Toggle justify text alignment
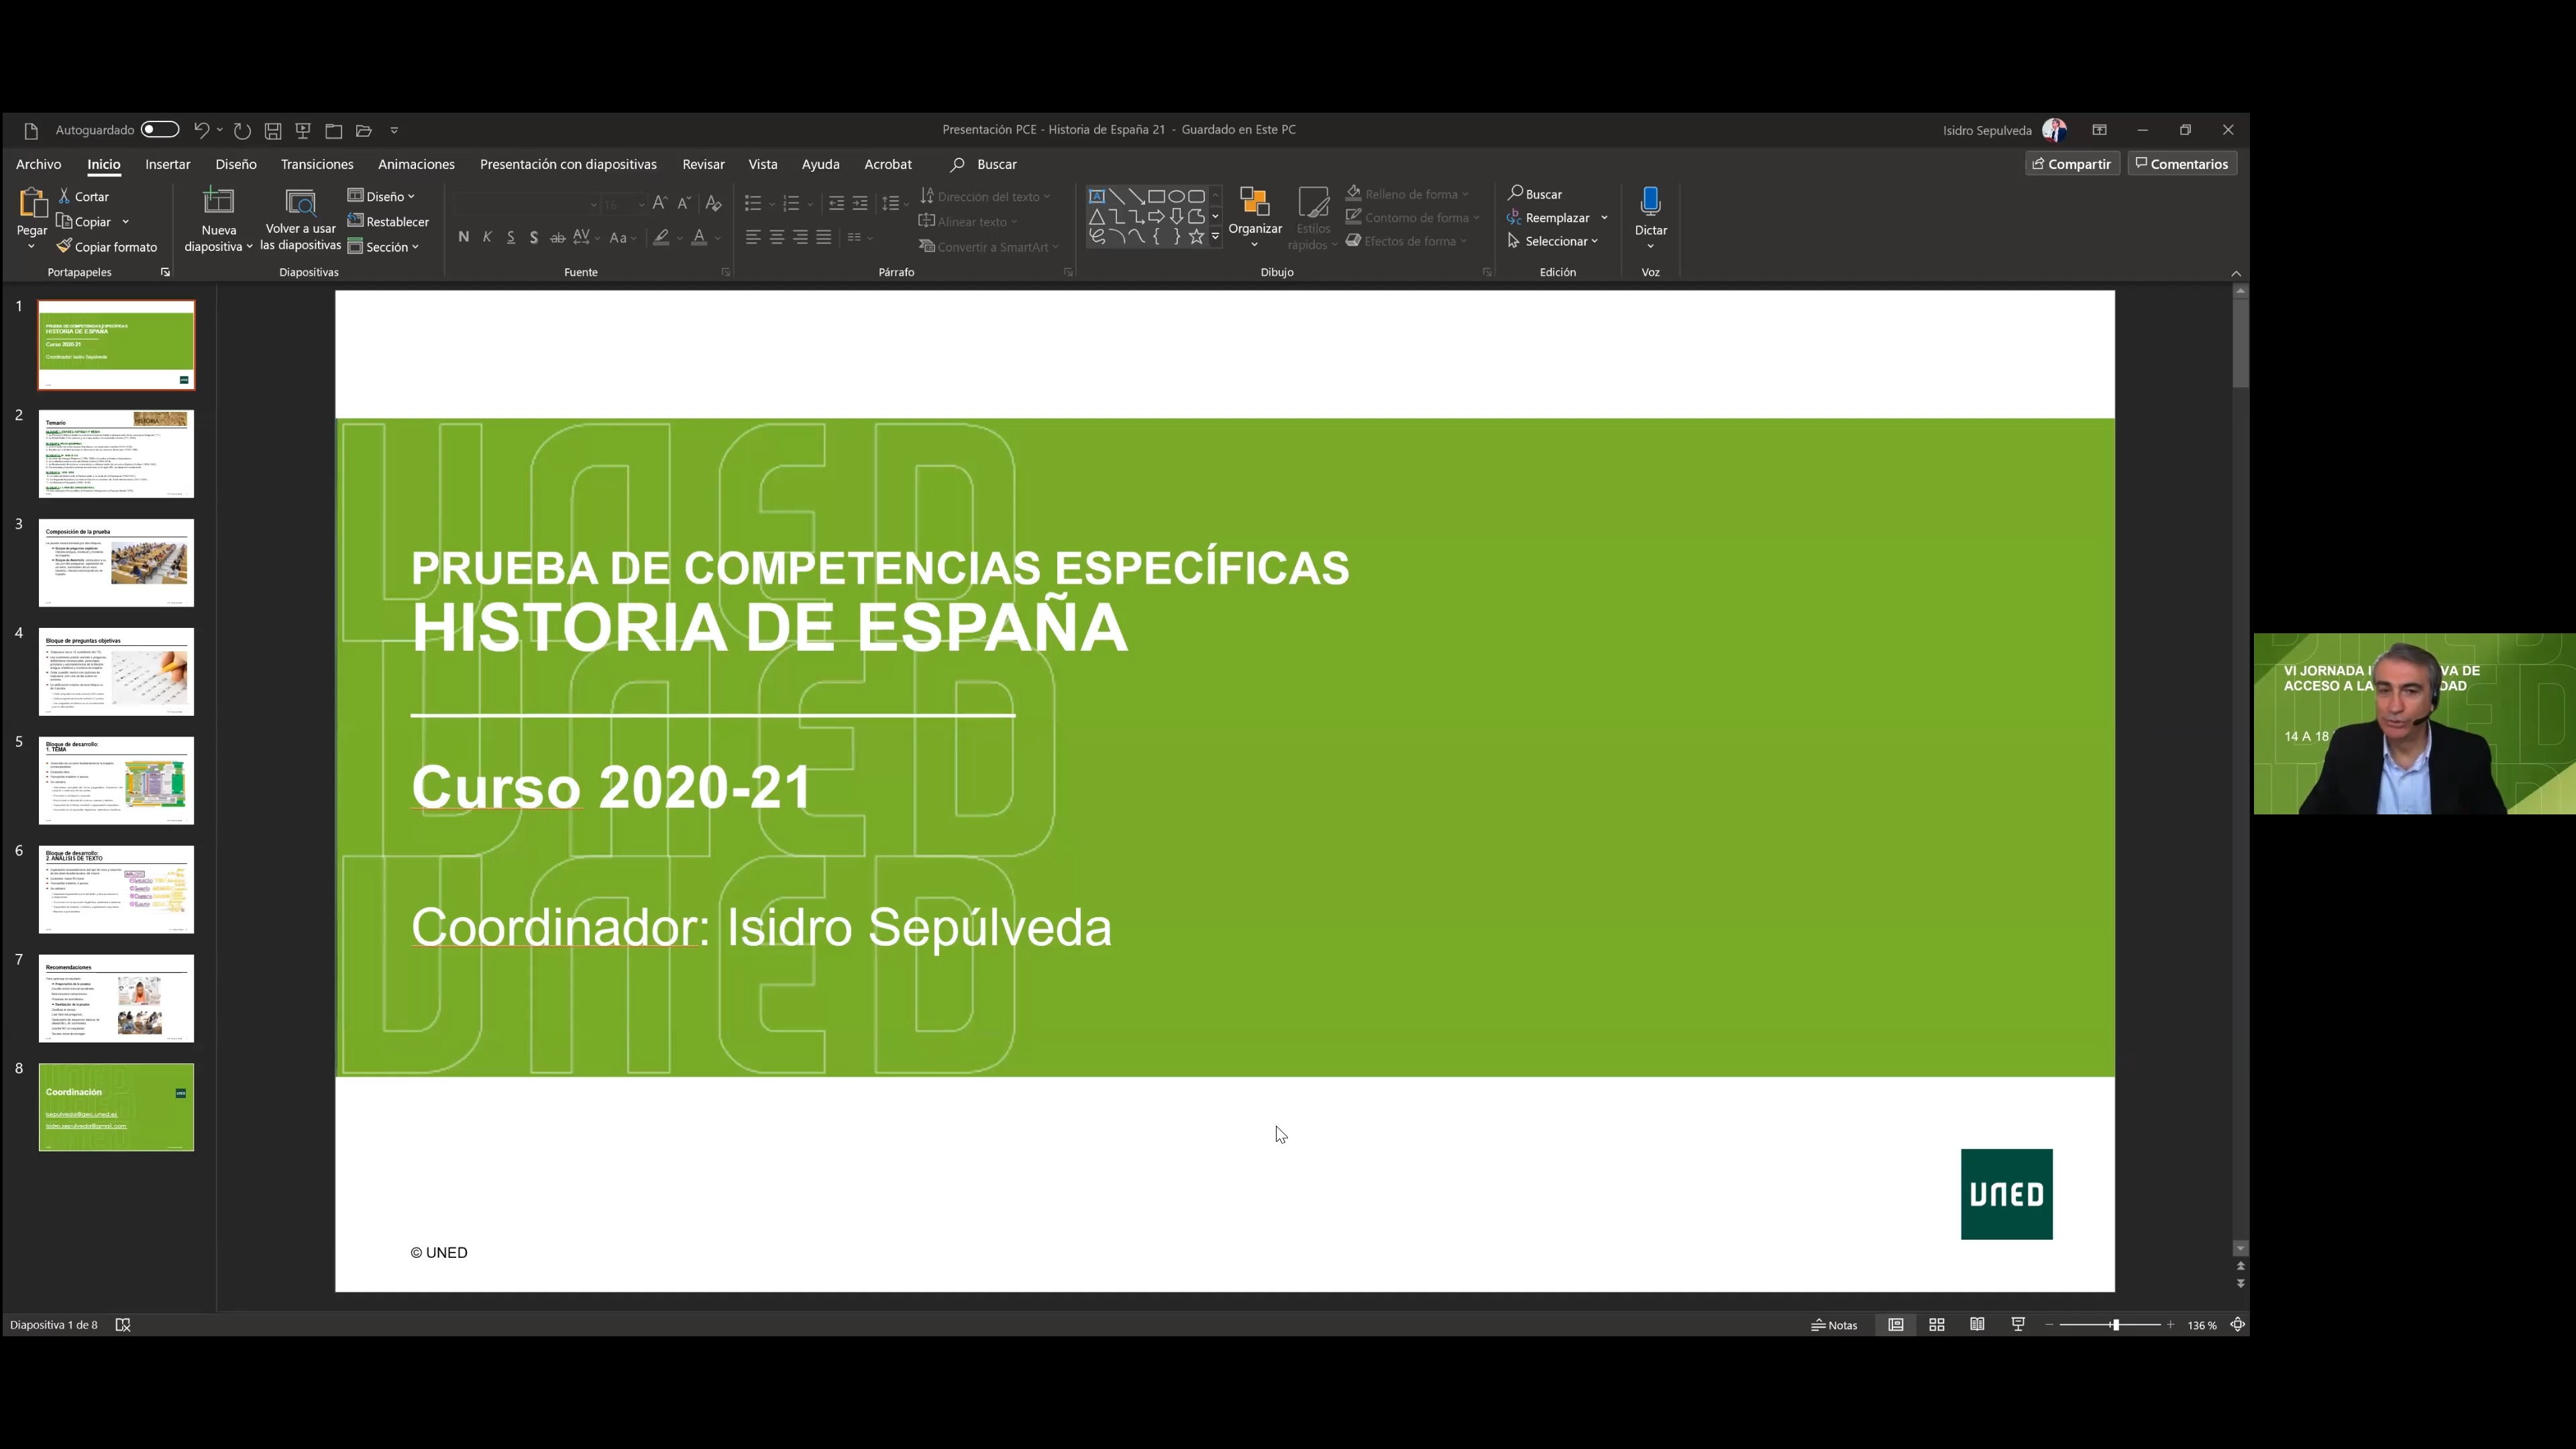Image resolution: width=2576 pixels, height=1449 pixels. [824, 237]
